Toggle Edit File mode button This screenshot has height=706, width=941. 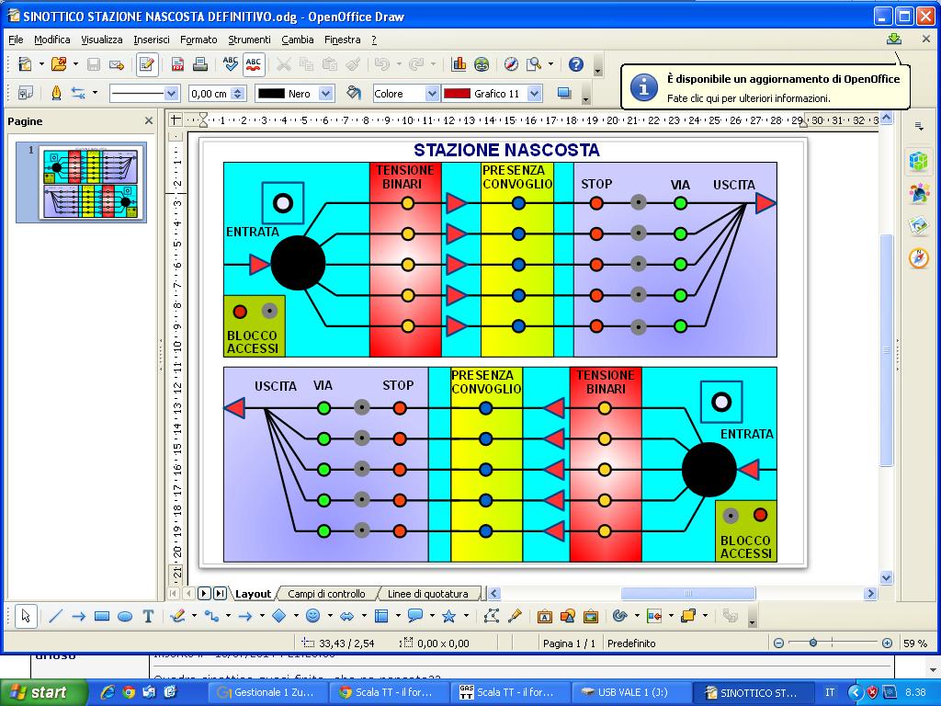click(x=146, y=64)
